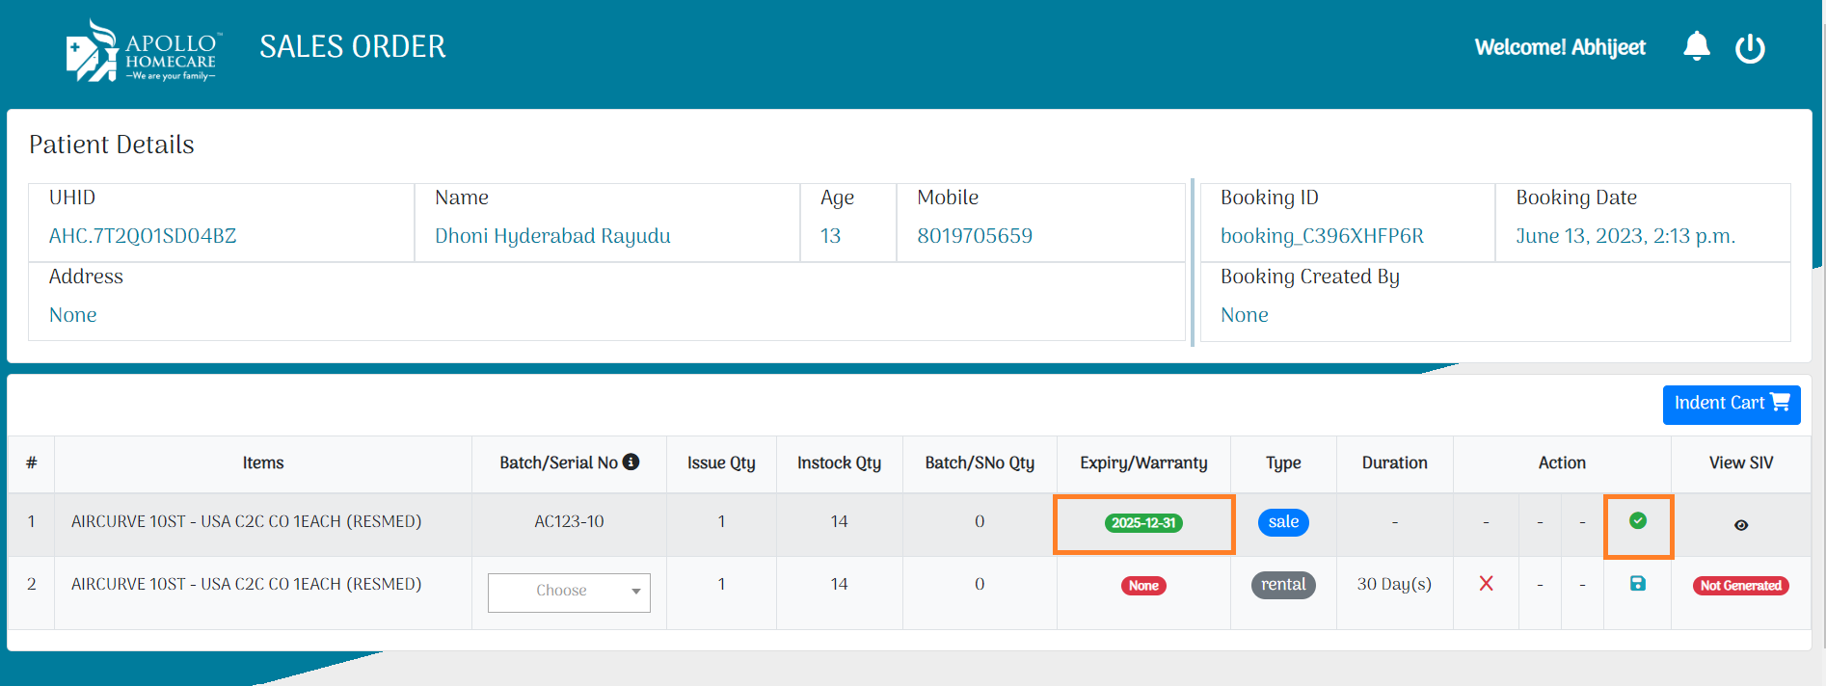Screen dimensions: 1826x686
Task: Click the gray rental type badge
Action: [x=1282, y=585]
